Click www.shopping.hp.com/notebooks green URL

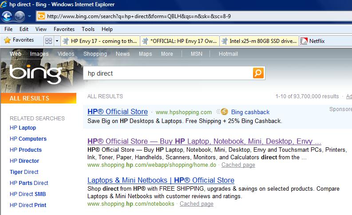point(131,204)
